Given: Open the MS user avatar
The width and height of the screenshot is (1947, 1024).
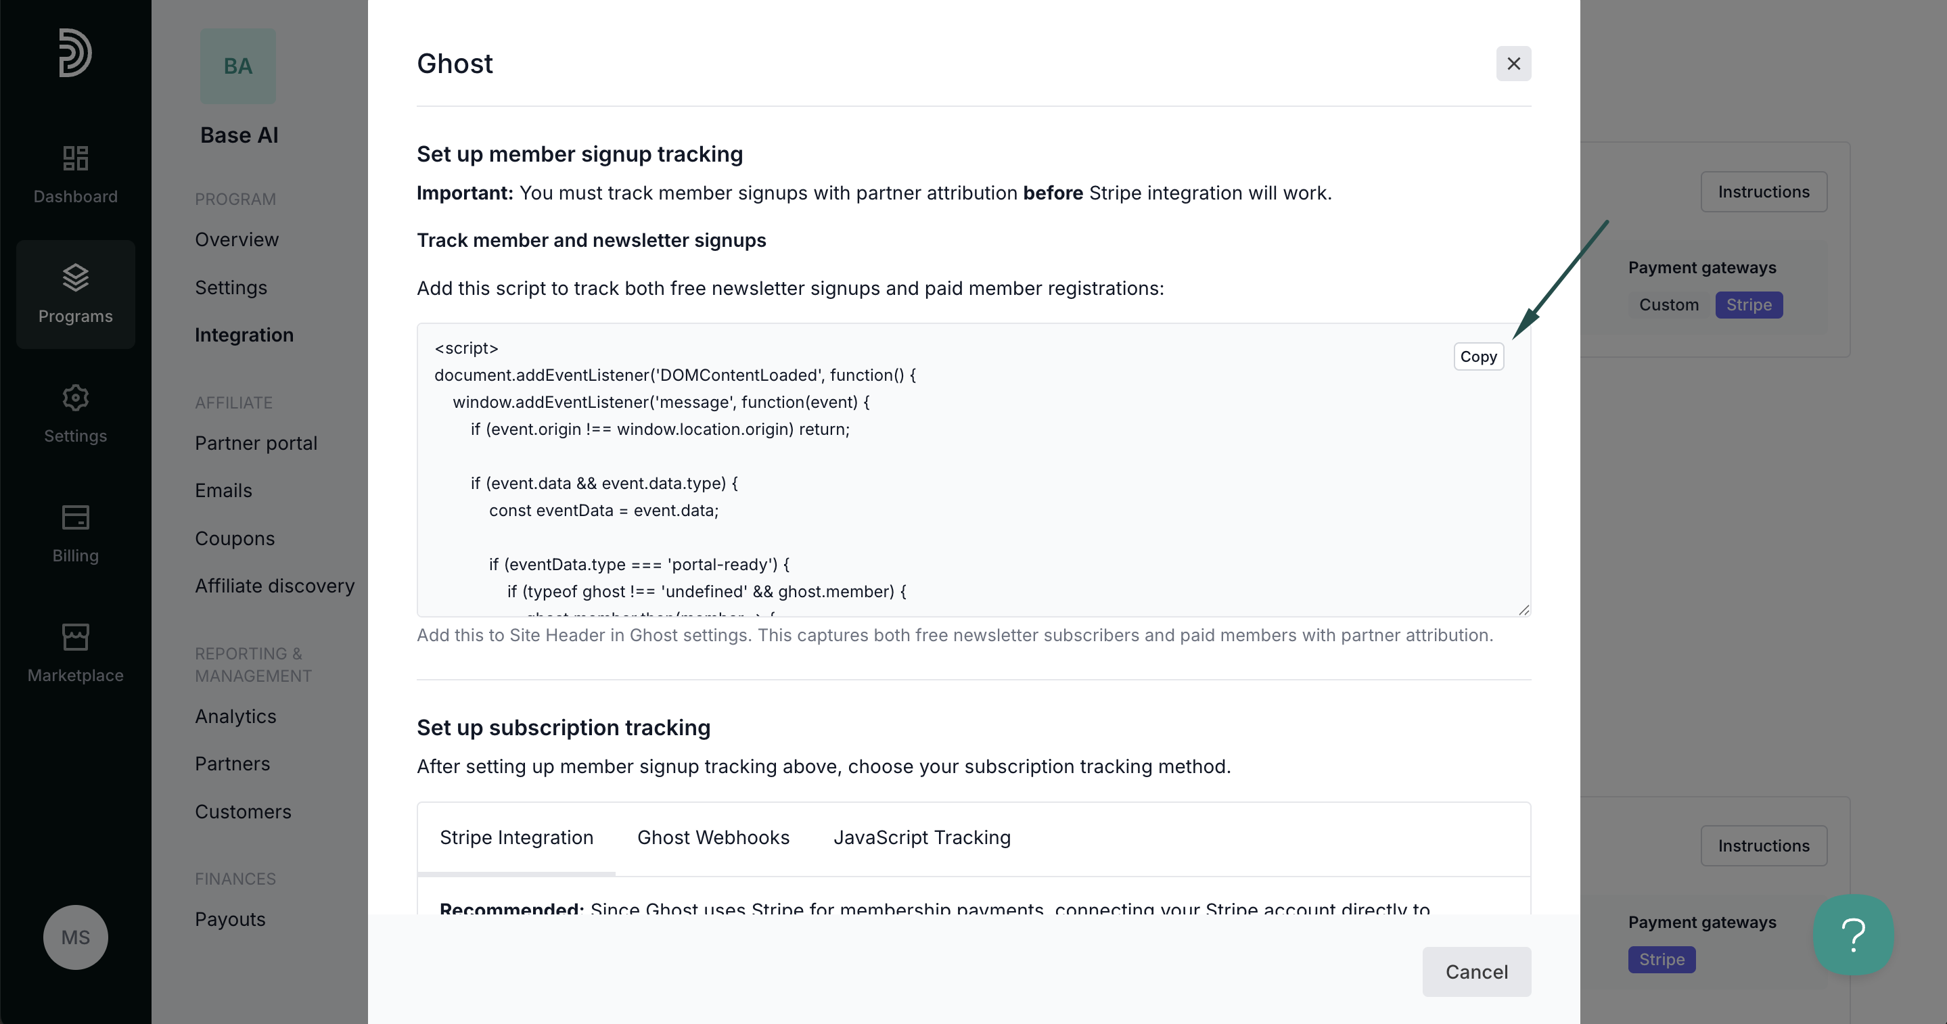Looking at the screenshot, I should click(76, 937).
